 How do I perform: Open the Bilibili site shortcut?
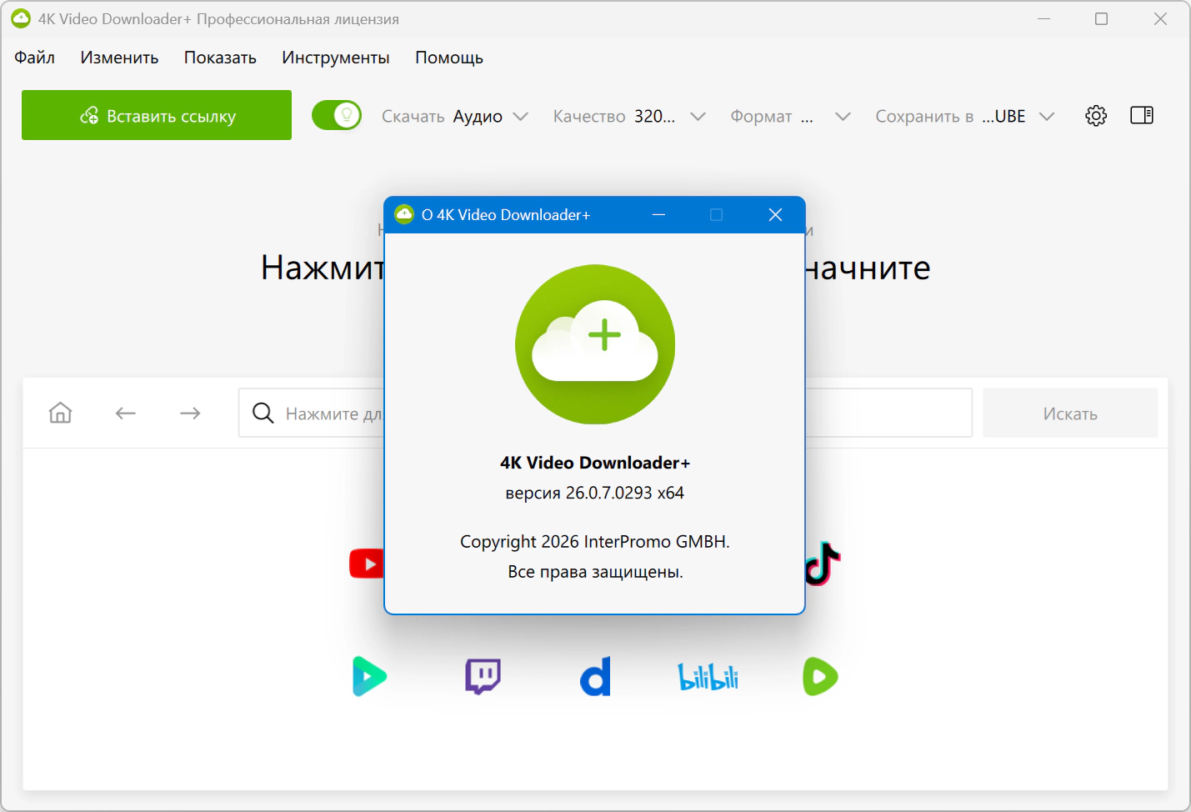coord(708,677)
